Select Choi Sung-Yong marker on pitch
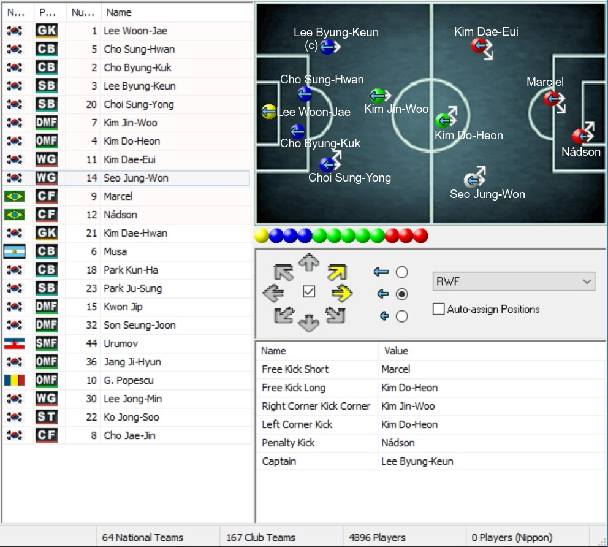608x547 pixels. click(x=327, y=164)
